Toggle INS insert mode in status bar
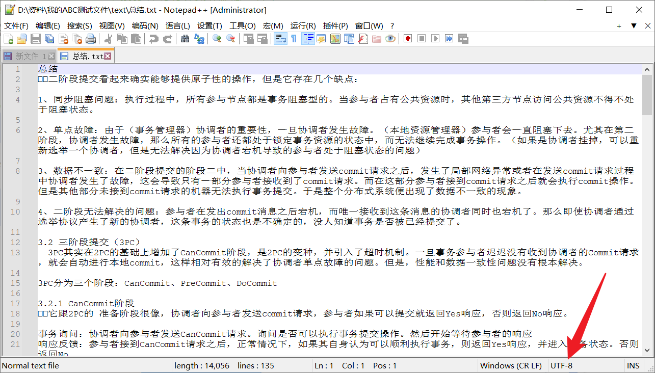 coord(633,365)
